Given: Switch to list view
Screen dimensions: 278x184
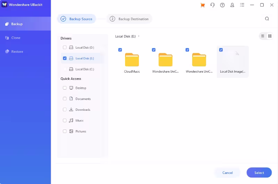Looking at the screenshot, I should tap(263, 36).
